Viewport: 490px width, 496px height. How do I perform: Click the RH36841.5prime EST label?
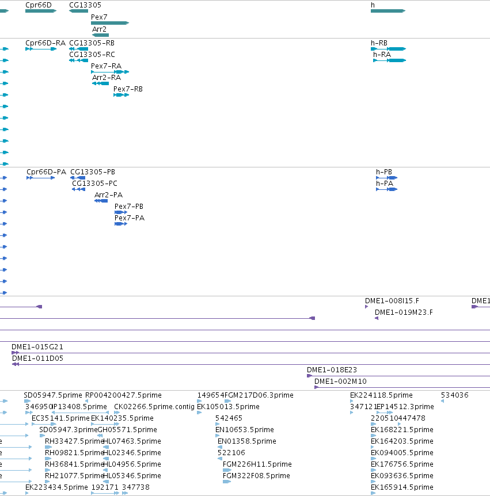point(75,464)
